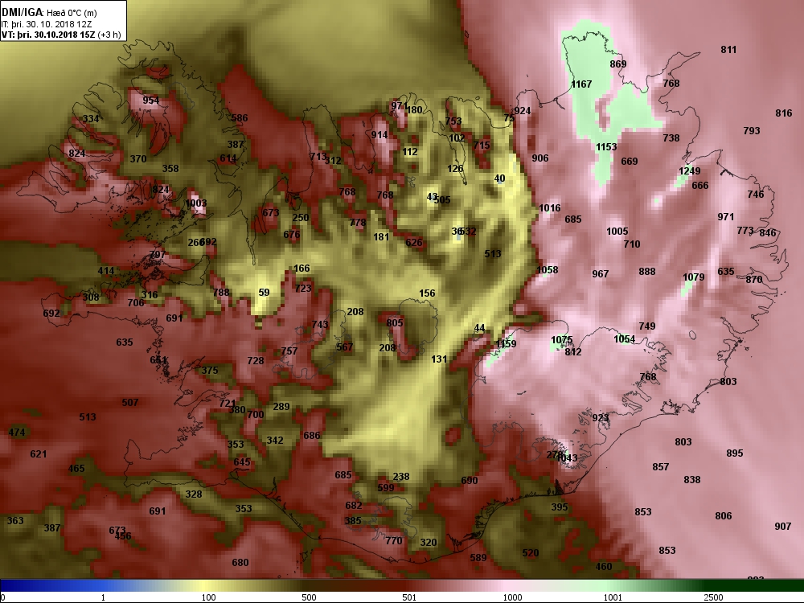This screenshot has height=603, width=804.
Task: Click the map value 1153
Action: 606,147
